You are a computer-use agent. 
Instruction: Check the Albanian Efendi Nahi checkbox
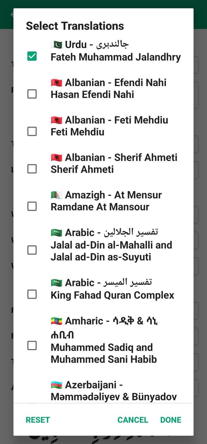point(32,94)
